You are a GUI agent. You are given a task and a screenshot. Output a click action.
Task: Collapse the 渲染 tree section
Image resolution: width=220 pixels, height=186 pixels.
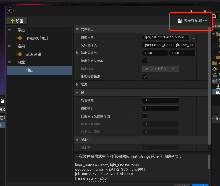9,46
